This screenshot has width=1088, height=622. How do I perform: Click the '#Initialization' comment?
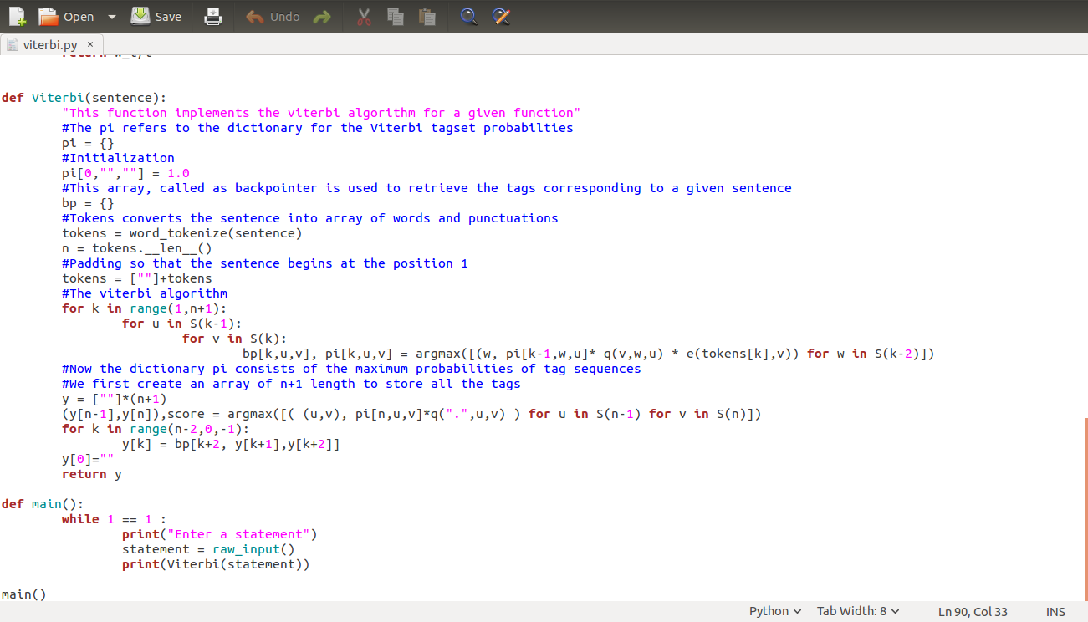(x=118, y=158)
